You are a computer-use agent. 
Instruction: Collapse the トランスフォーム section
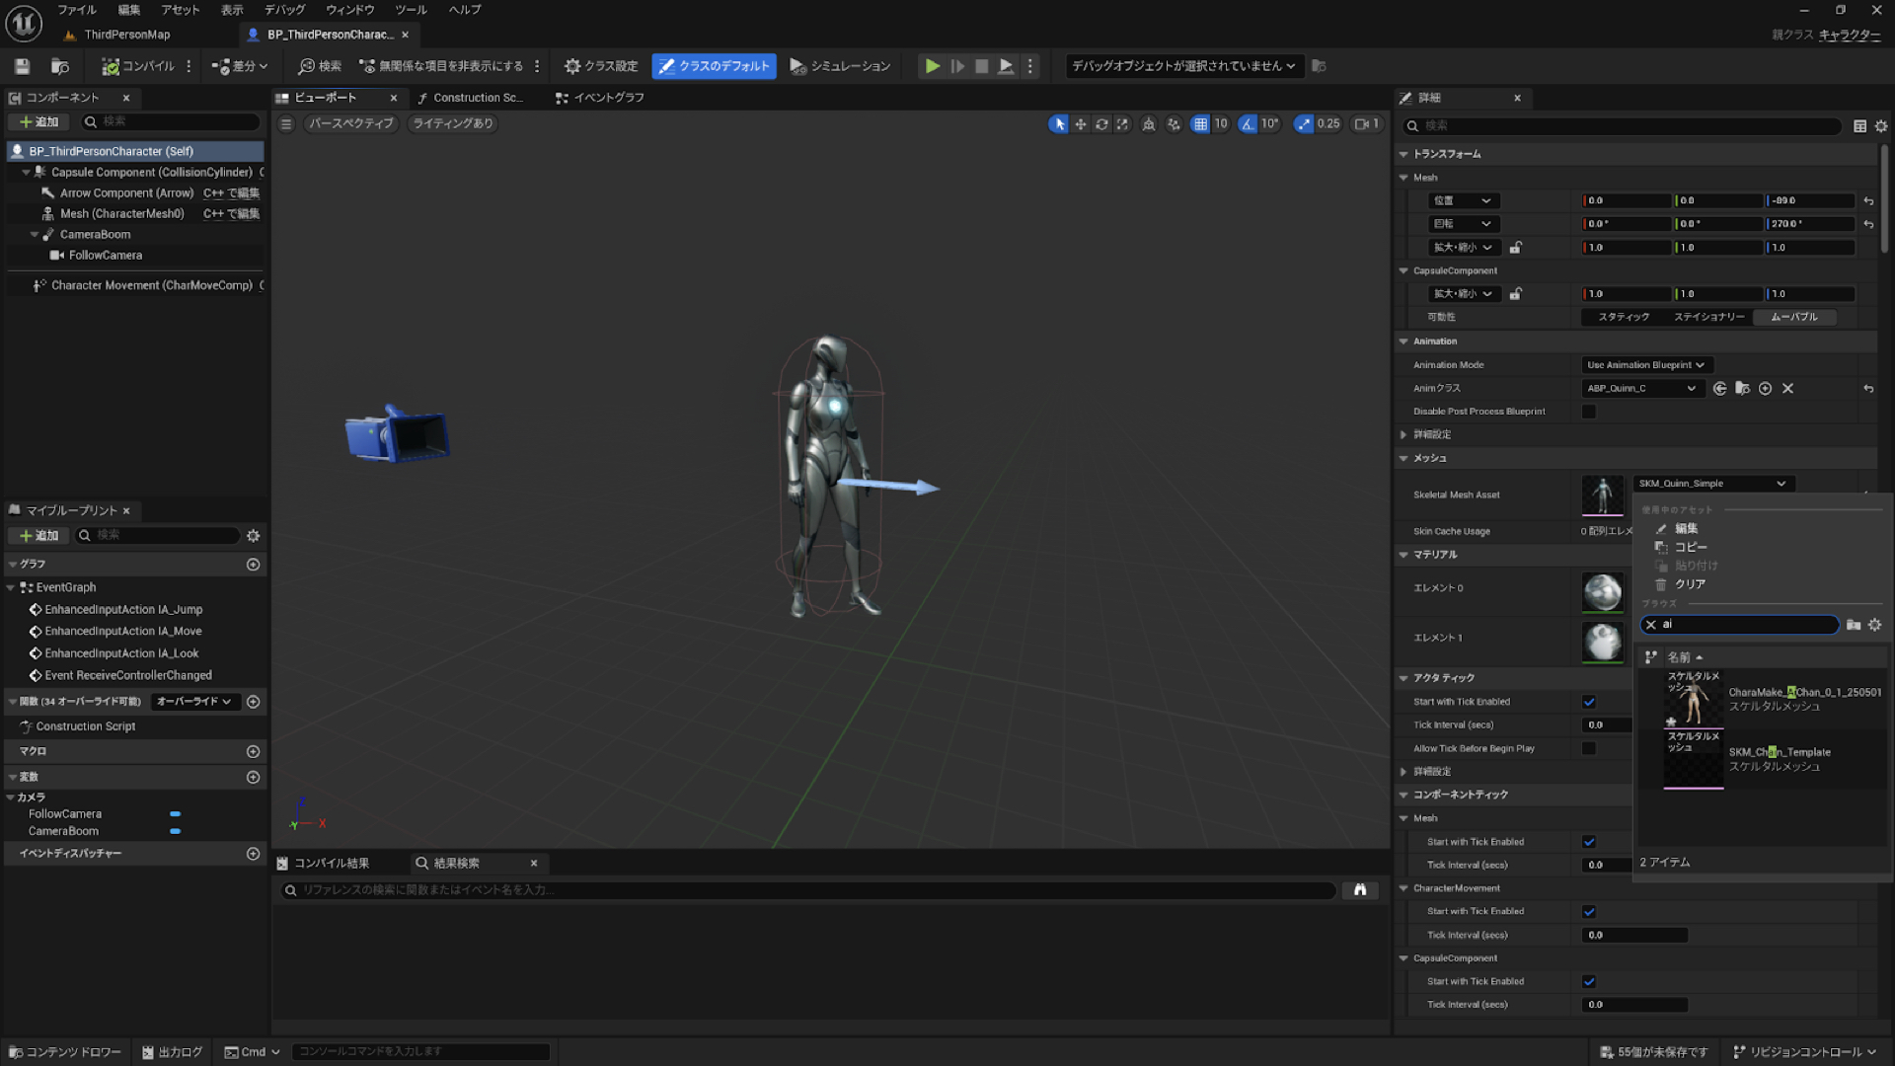(x=1403, y=154)
